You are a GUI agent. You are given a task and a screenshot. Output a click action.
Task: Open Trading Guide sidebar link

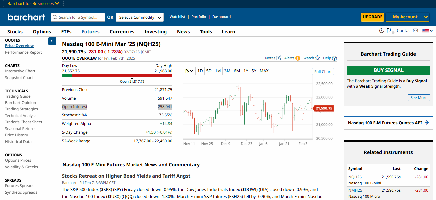[x=18, y=96]
